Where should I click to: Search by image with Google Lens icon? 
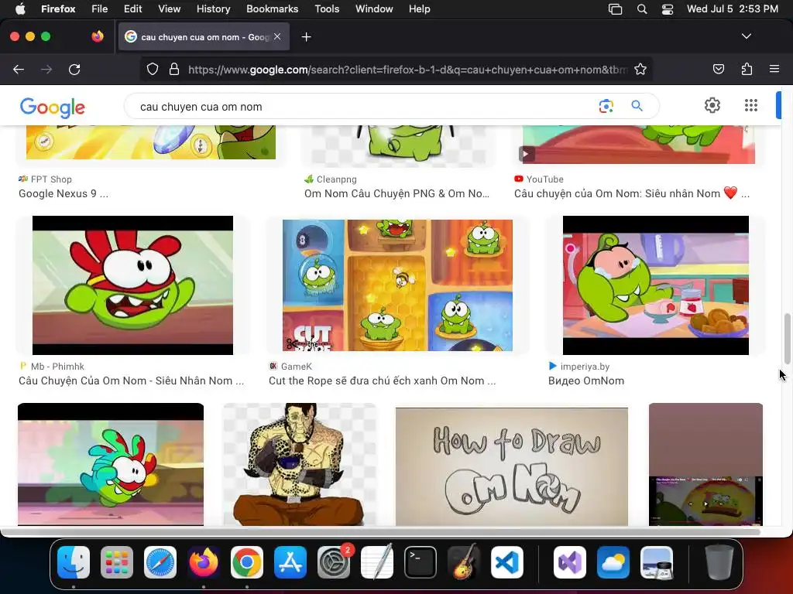(606, 105)
